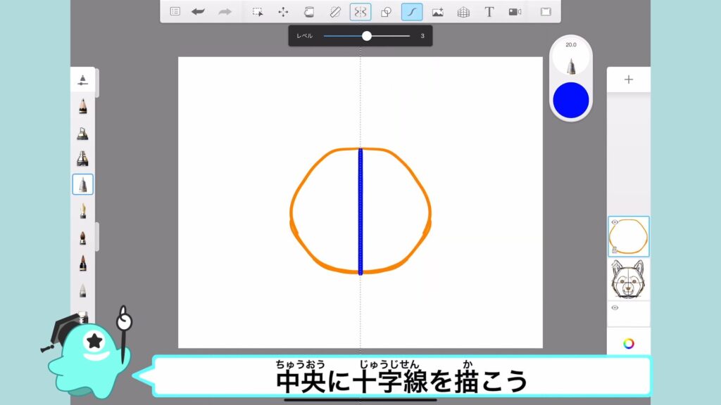
Task: Toggle Predictive Stroke off
Action: tap(412, 11)
